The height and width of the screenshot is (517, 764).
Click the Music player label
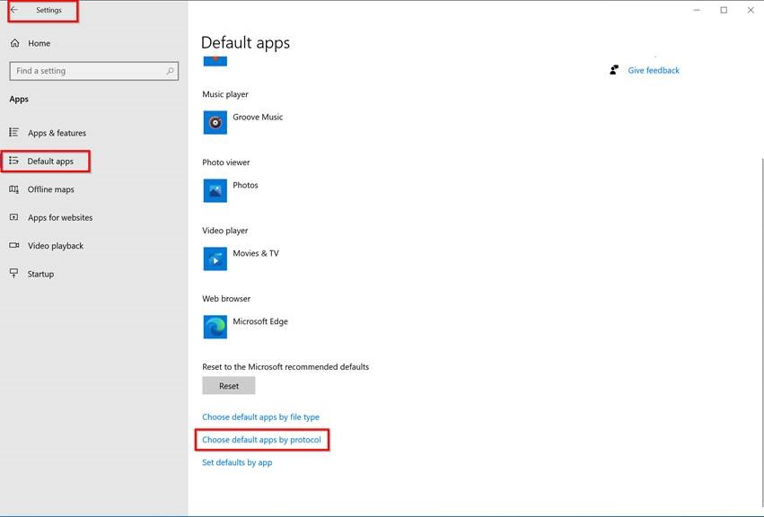point(225,94)
